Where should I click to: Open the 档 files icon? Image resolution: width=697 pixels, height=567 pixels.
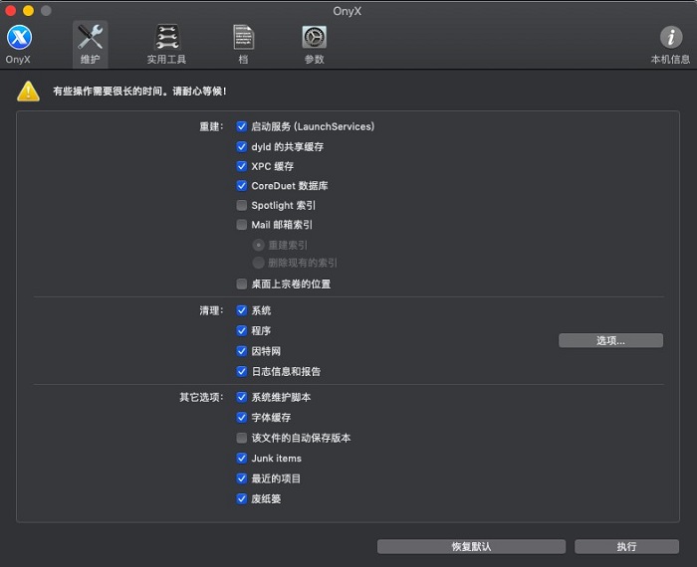coord(244,37)
